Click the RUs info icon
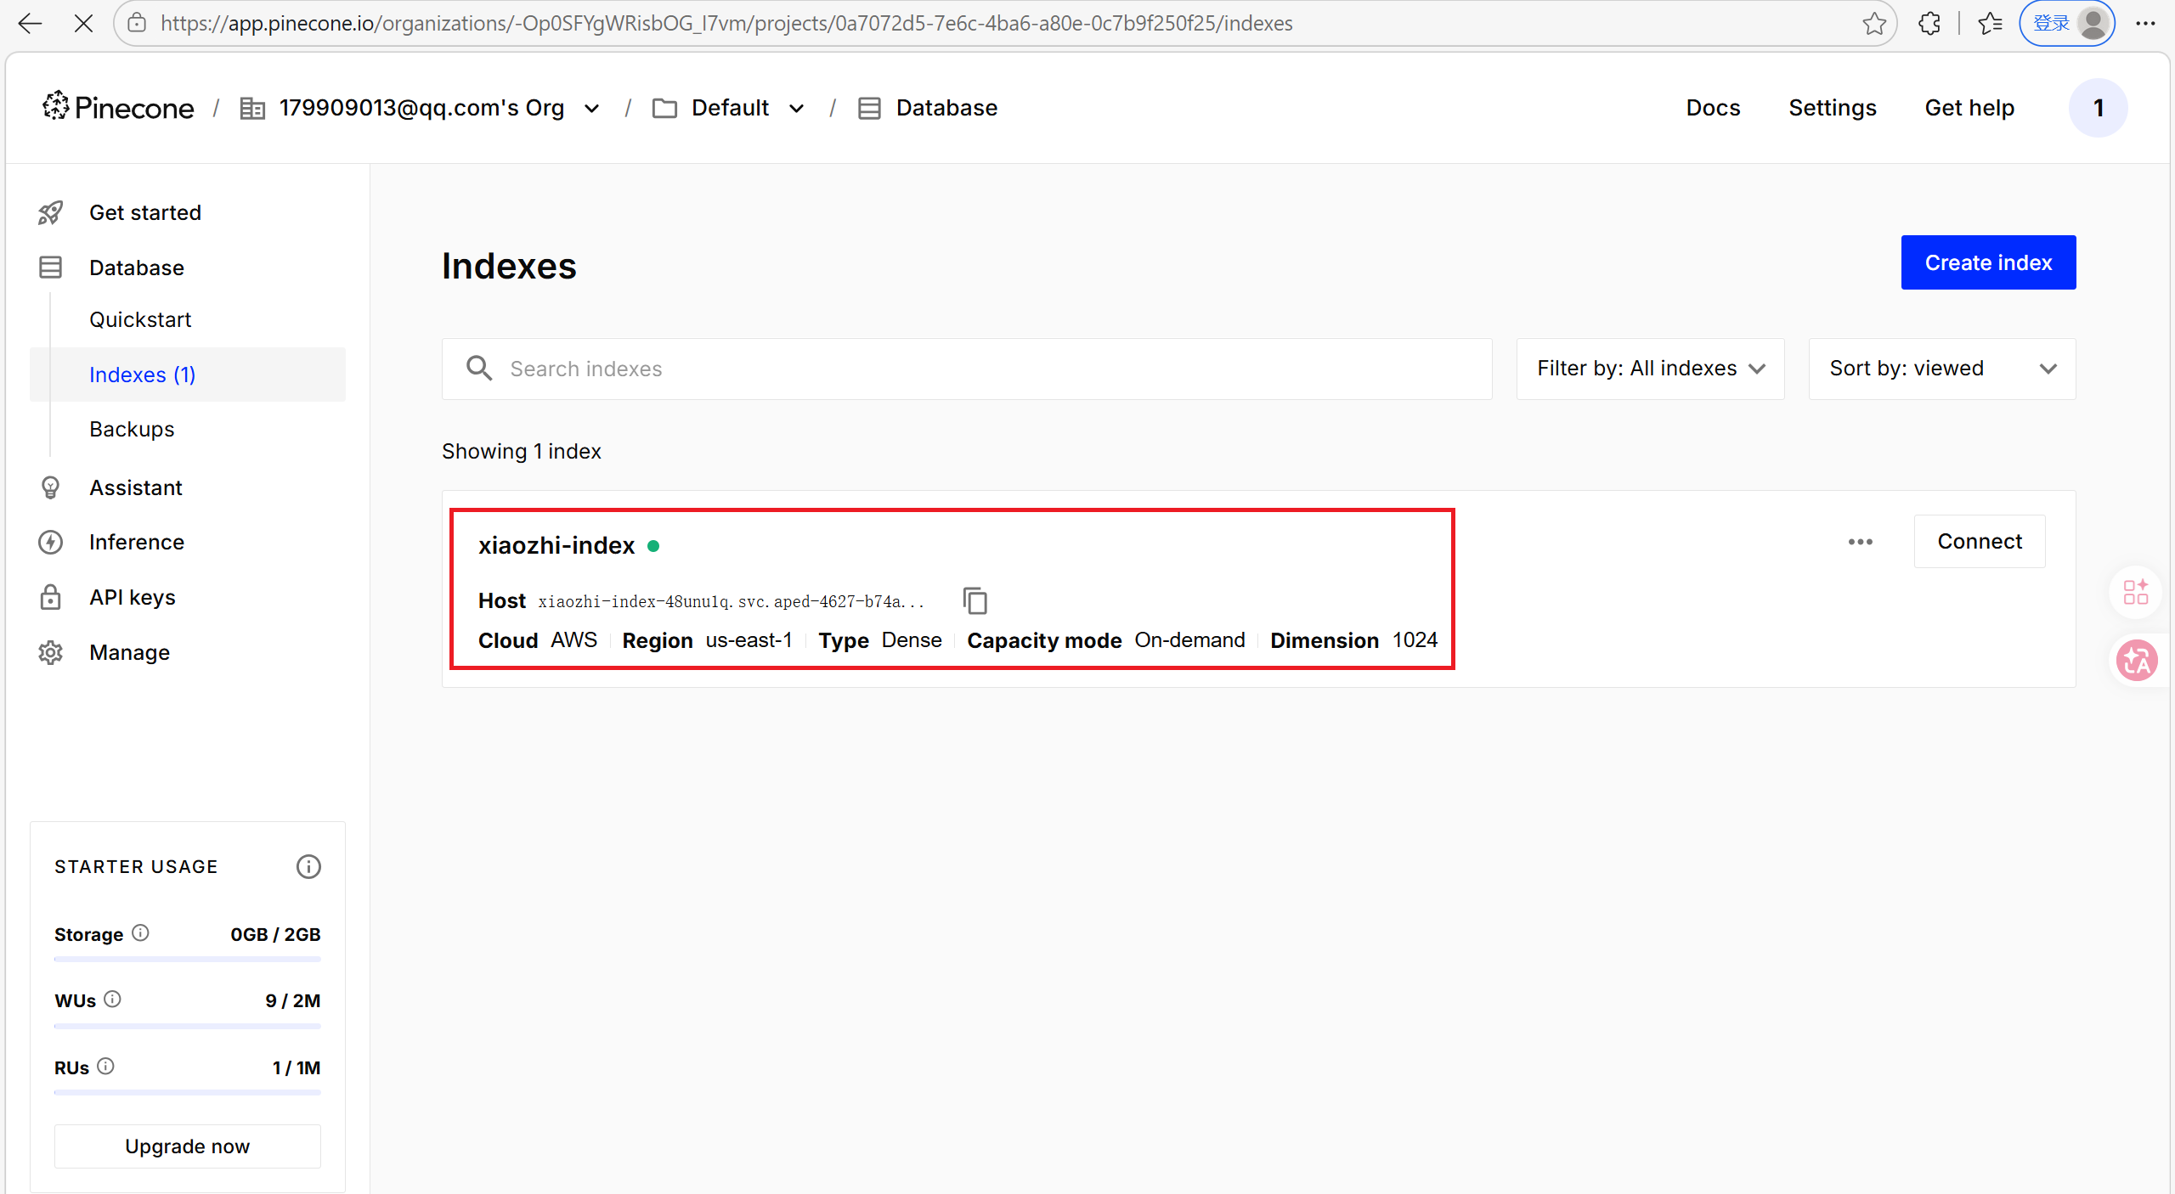This screenshot has width=2175, height=1194. 105,1066
